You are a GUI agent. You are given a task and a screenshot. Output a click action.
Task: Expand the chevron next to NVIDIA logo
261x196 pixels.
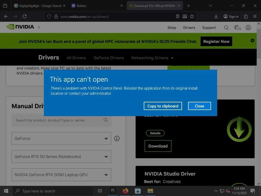click(x=39, y=27)
